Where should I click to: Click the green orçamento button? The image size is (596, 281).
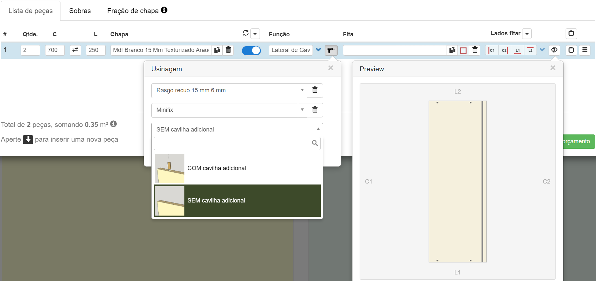coord(579,142)
